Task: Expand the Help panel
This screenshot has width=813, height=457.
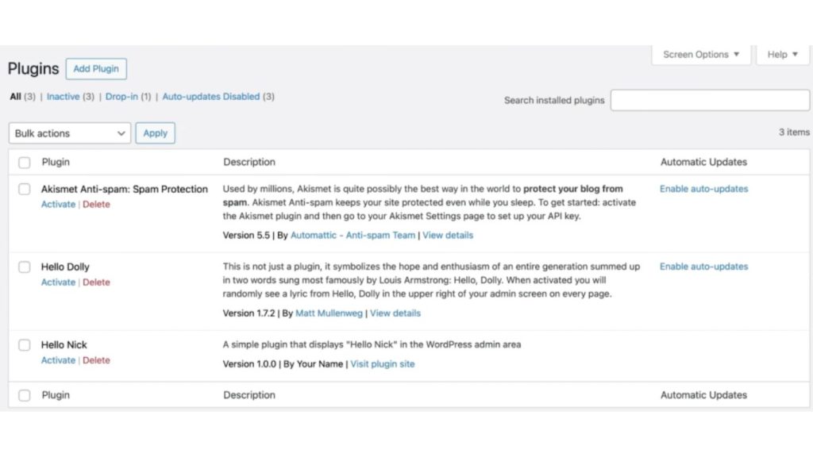Action: (782, 55)
